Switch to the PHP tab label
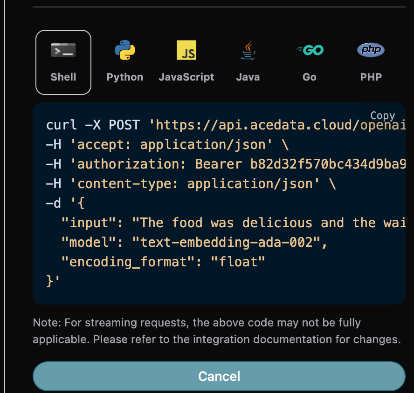The image size is (414, 393). pos(371,77)
